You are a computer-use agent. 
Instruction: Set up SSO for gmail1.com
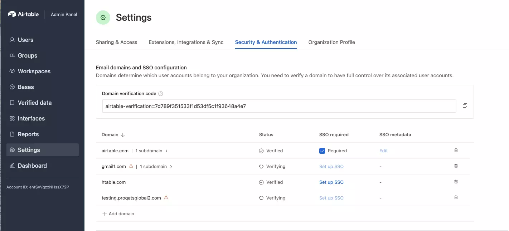click(331, 167)
